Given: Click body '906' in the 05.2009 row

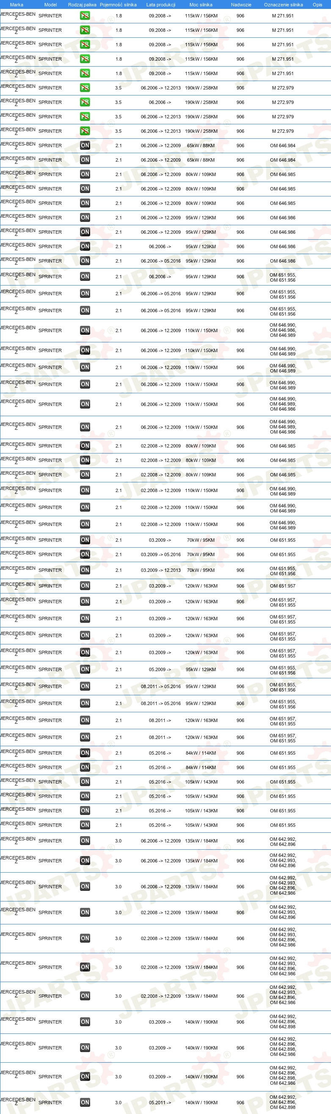Looking at the screenshot, I should pyautogui.click(x=240, y=669).
